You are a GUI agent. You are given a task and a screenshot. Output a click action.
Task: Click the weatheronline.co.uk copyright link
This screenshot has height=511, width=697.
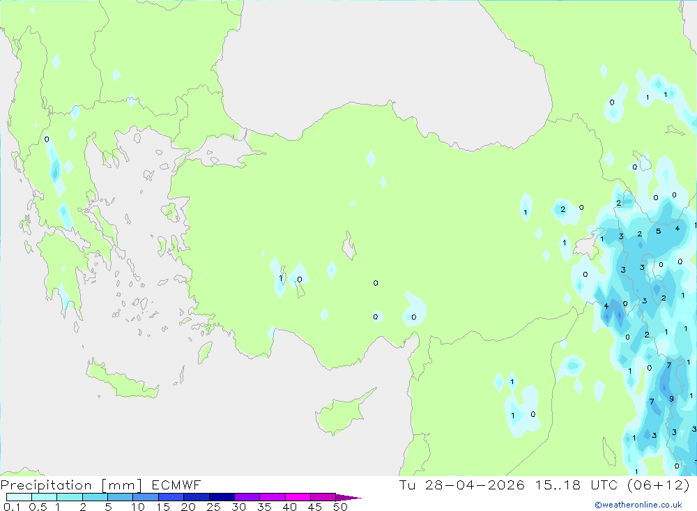point(638,505)
